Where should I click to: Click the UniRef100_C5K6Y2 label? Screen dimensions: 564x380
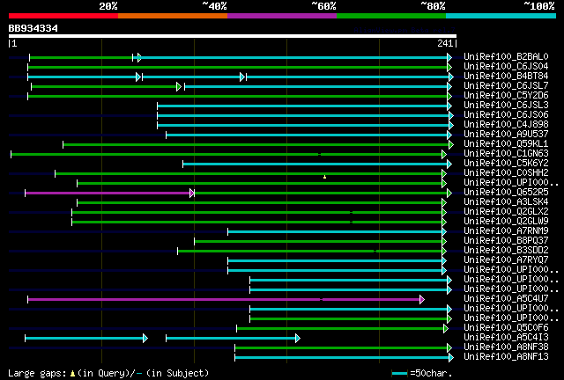[506, 164]
